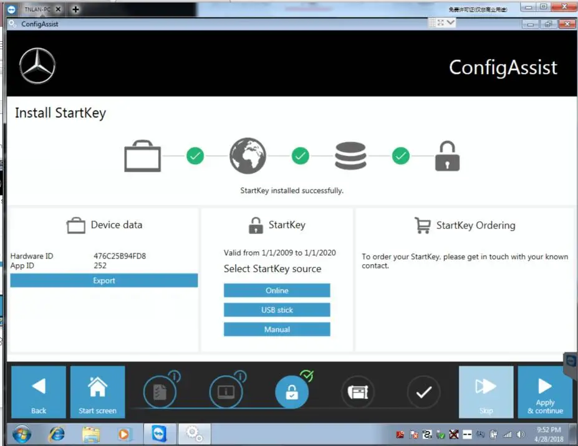Click App ID value 252
Viewport: 578px width, 446px height.
(x=100, y=265)
